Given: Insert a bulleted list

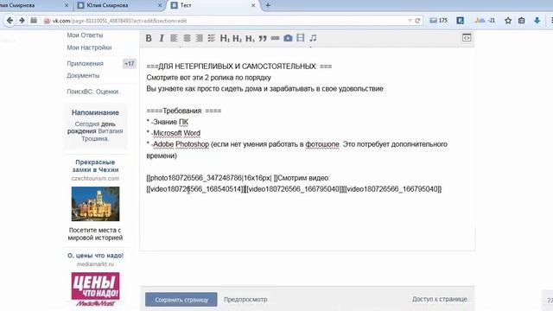Looking at the screenshot, I should coord(211,38).
